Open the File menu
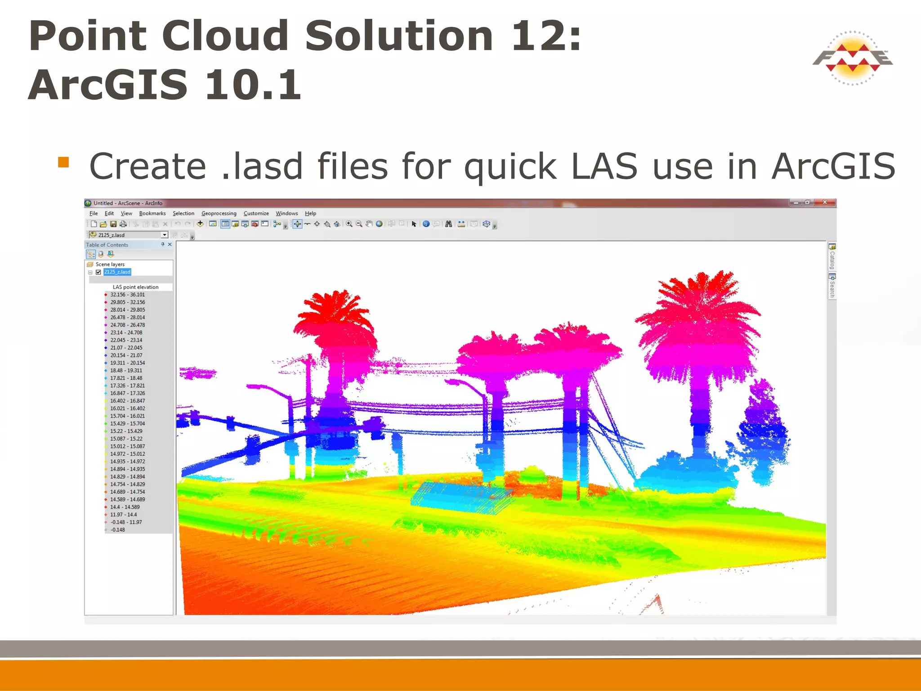This screenshot has height=691, width=921. pyautogui.click(x=94, y=213)
